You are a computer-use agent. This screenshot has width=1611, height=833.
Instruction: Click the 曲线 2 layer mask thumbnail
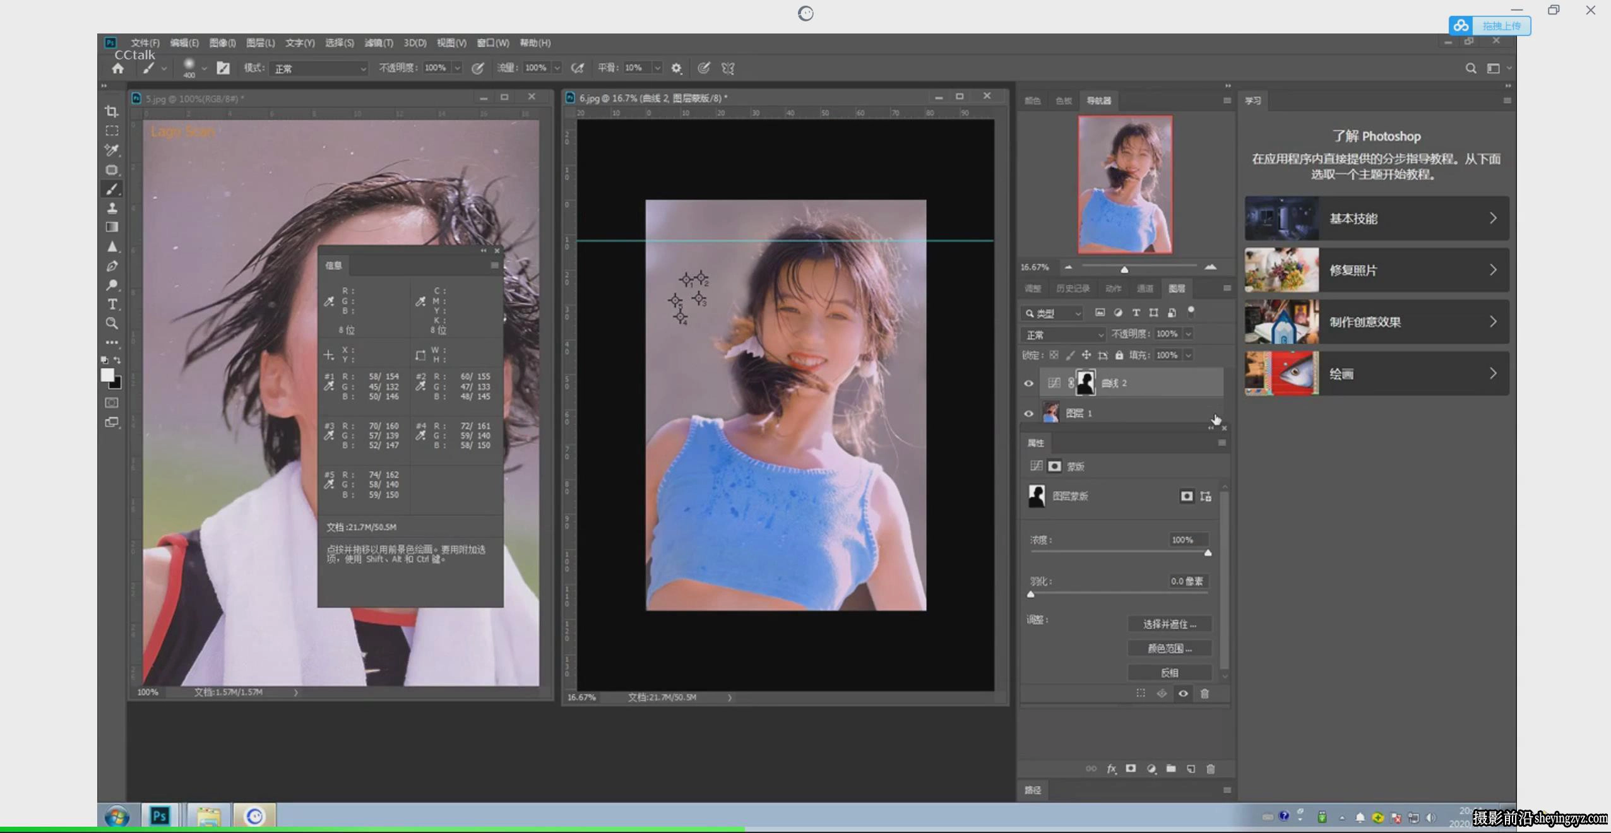(x=1086, y=383)
